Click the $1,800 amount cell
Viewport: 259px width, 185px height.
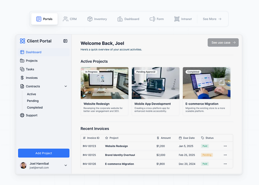coord(161,164)
